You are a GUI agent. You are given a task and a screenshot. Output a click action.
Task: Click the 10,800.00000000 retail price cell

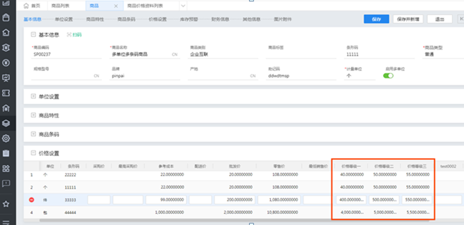click(279, 213)
